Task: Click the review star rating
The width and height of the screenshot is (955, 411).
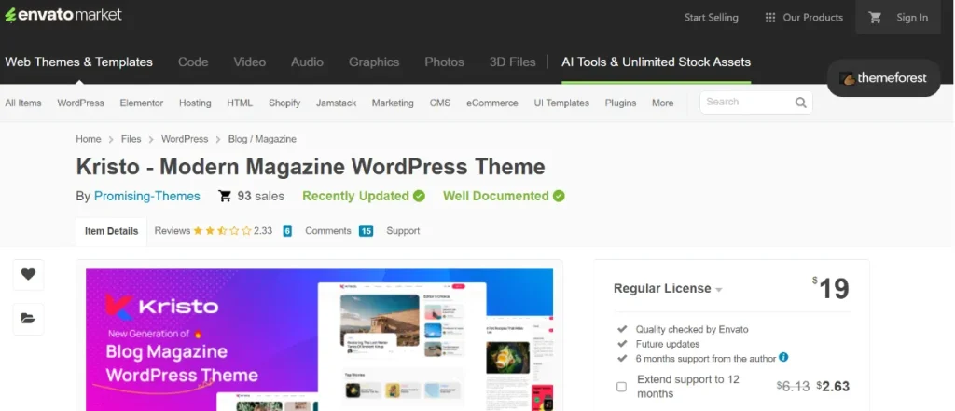Action: coord(222,231)
